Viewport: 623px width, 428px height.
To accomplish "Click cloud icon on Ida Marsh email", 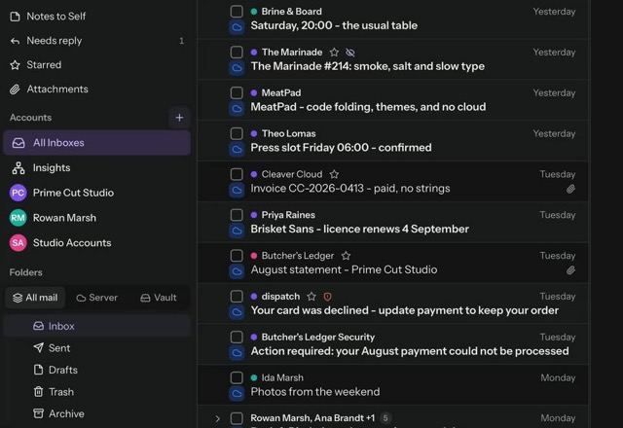I will click(x=237, y=394).
